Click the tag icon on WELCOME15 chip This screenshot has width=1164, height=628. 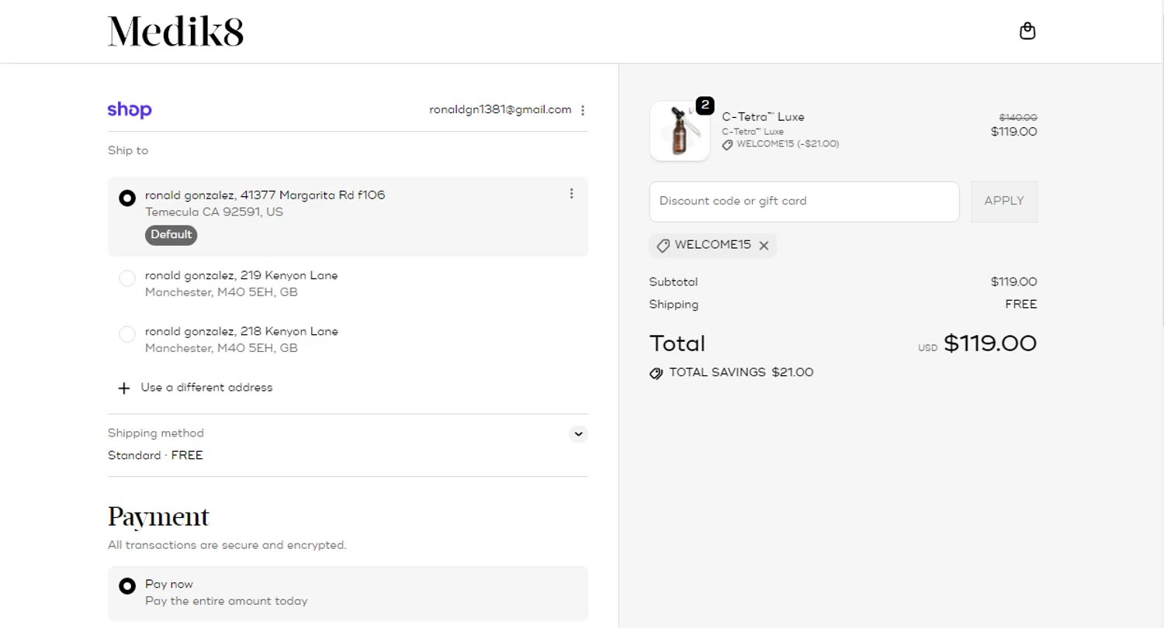[x=663, y=246]
